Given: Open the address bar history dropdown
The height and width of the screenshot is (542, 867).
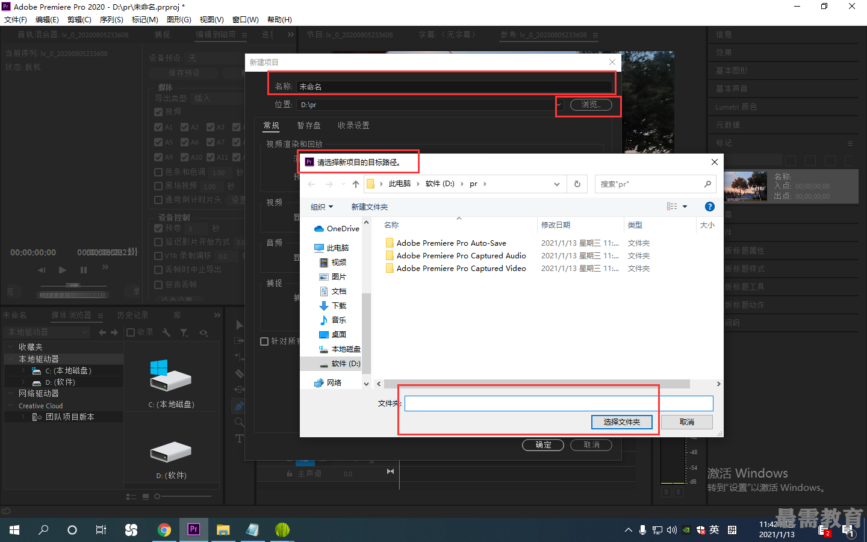Looking at the screenshot, I should tap(557, 184).
